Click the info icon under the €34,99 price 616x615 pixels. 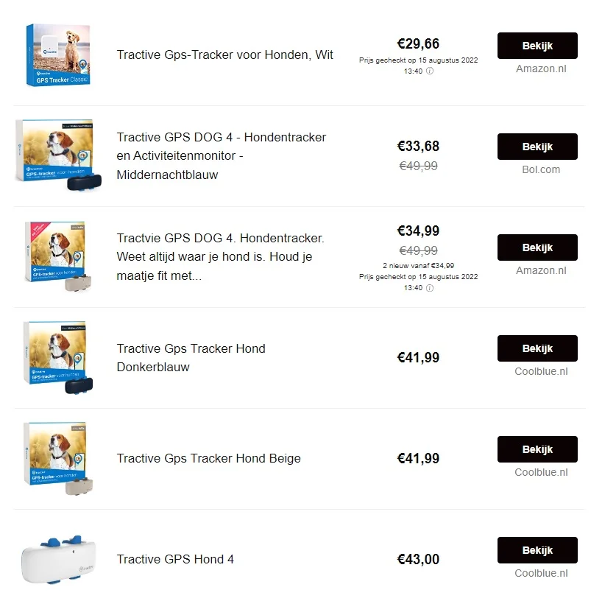click(x=430, y=288)
